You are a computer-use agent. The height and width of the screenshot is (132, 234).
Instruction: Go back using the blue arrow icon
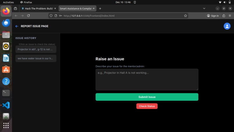pyautogui.click(x=17, y=26)
